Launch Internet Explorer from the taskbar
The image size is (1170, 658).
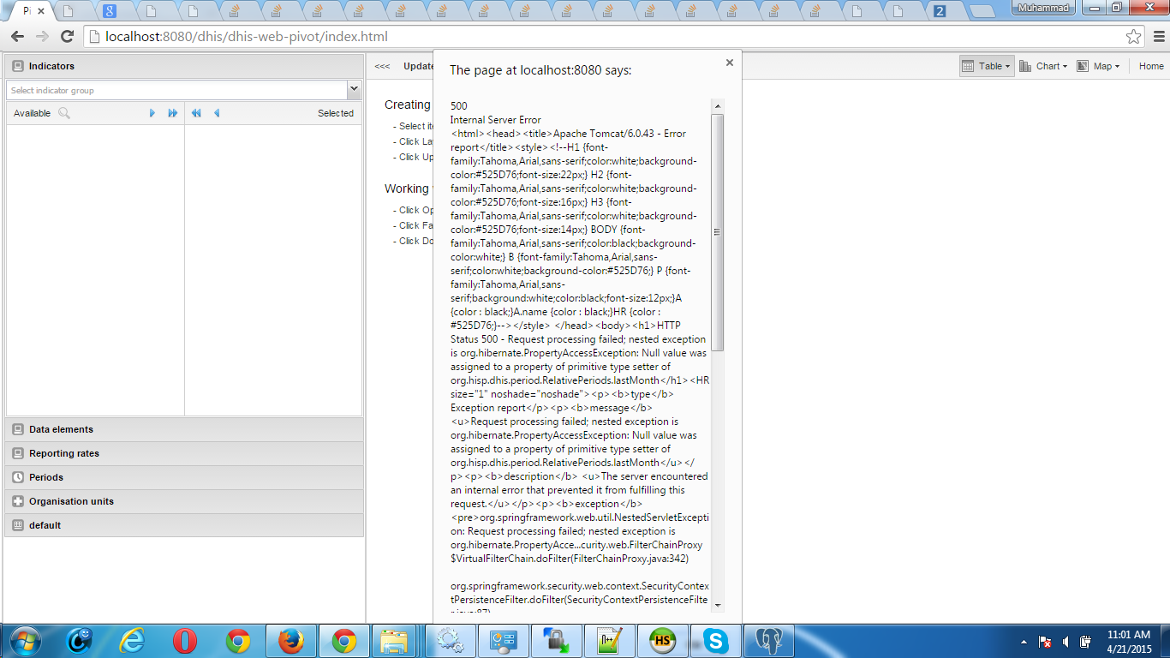tap(132, 641)
